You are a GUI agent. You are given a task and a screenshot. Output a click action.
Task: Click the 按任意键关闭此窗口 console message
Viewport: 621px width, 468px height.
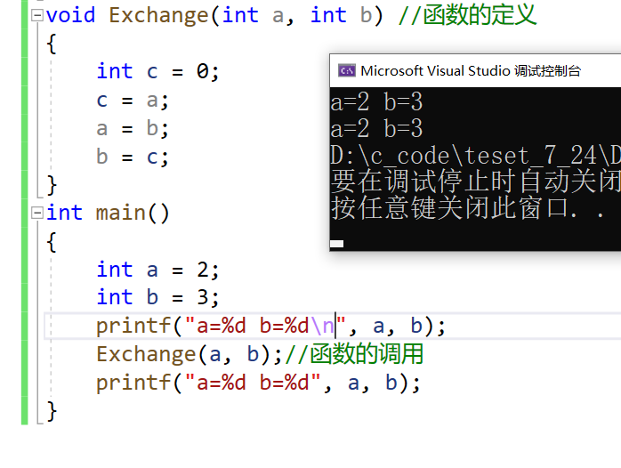467,208
